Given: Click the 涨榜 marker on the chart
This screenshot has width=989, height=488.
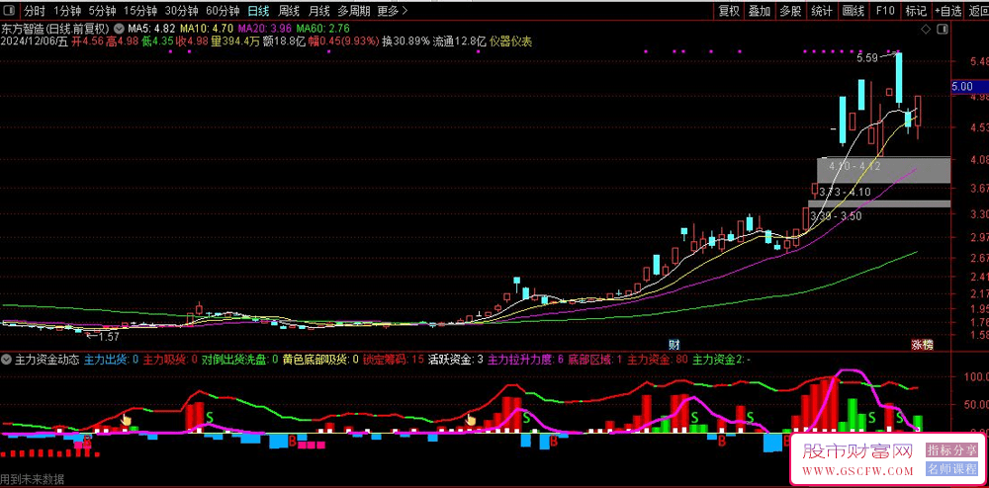Looking at the screenshot, I should [922, 345].
